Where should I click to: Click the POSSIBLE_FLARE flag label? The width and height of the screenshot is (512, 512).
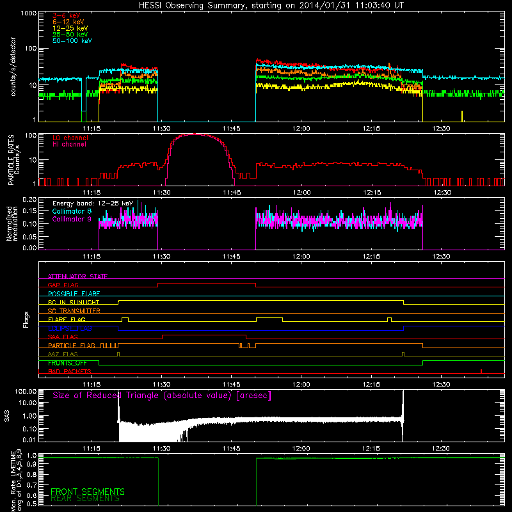click(x=74, y=294)
